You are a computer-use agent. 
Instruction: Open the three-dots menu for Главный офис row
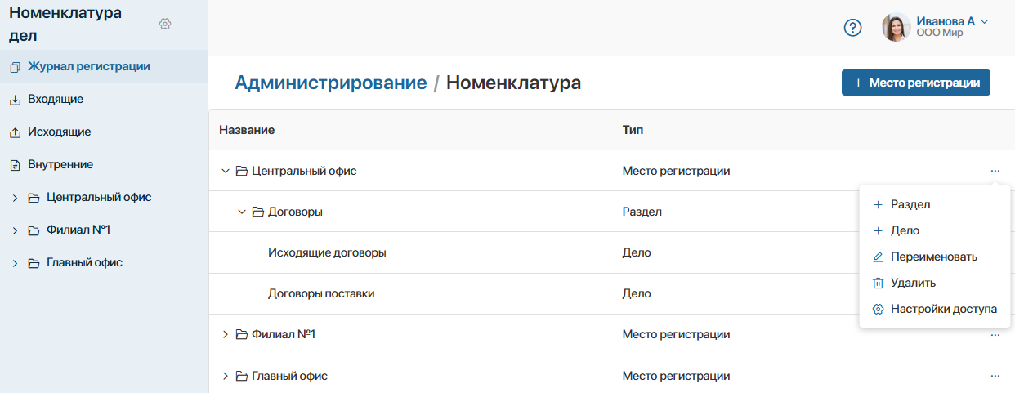pos(995,376)
